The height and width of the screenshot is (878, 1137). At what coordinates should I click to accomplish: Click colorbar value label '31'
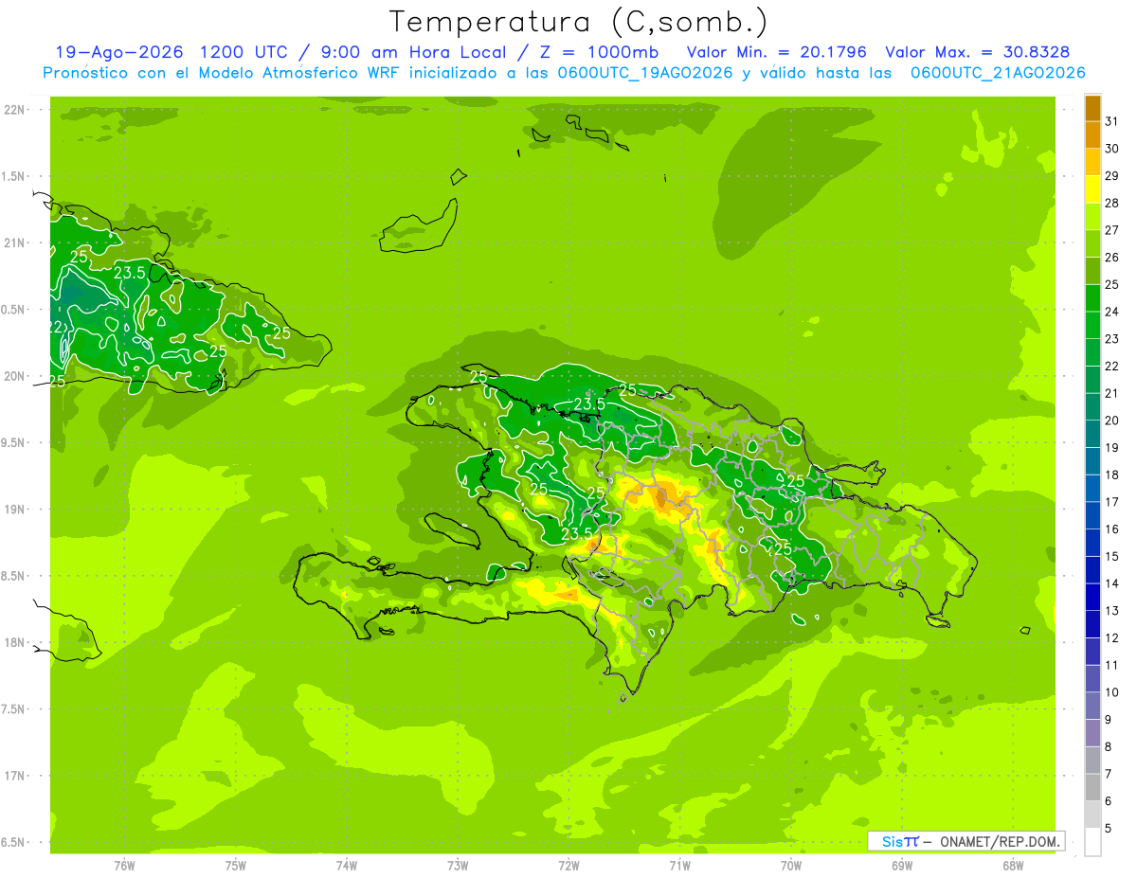pyautogui.click(x=1111, y=120)
